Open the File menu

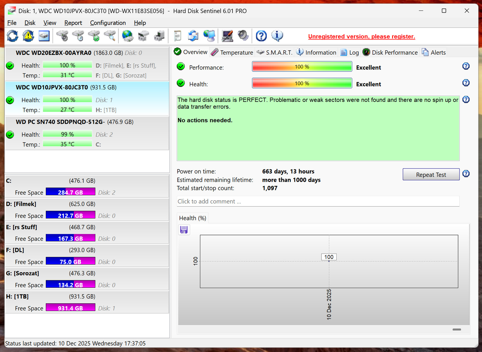pos(12,23)
